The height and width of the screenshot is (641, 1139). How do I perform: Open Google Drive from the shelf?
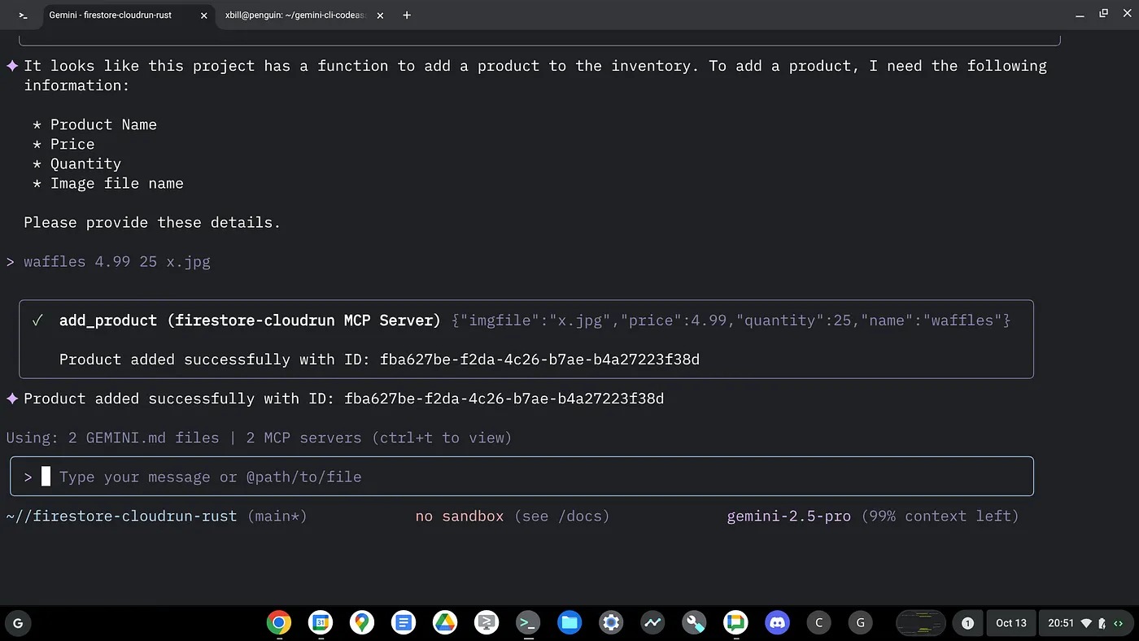(x=445, y=623)
